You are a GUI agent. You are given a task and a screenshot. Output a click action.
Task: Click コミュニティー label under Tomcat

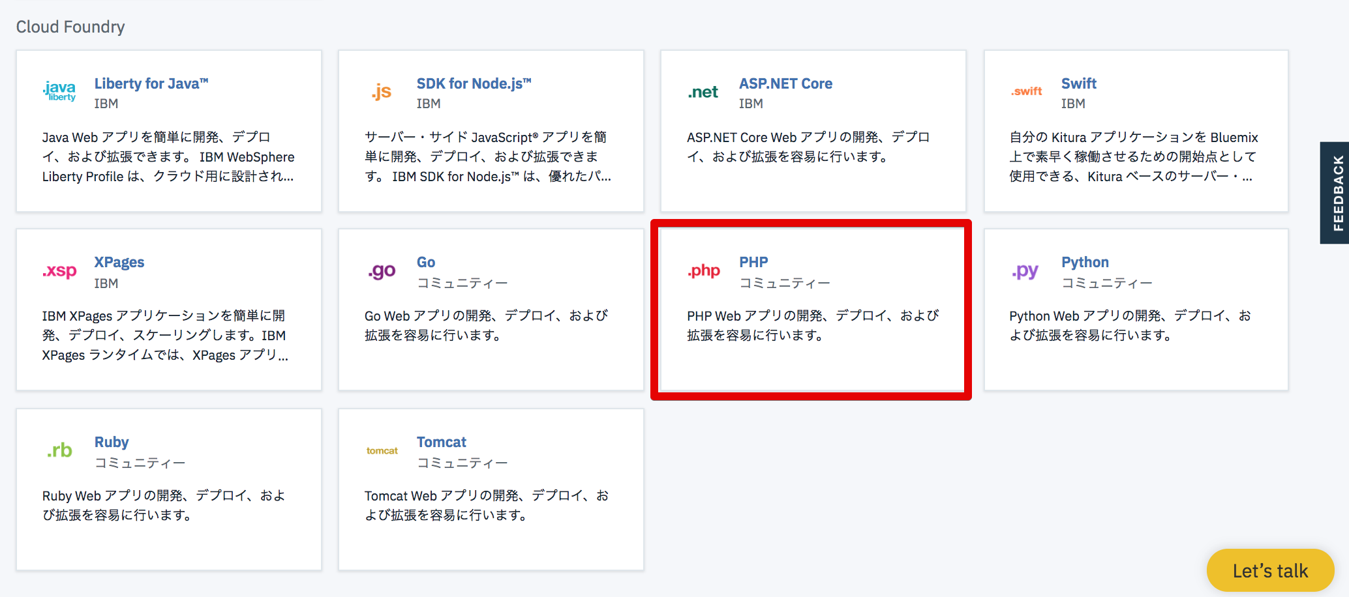(x=462, y=463)
